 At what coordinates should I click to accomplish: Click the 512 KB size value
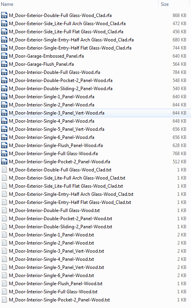coord(179,162)
